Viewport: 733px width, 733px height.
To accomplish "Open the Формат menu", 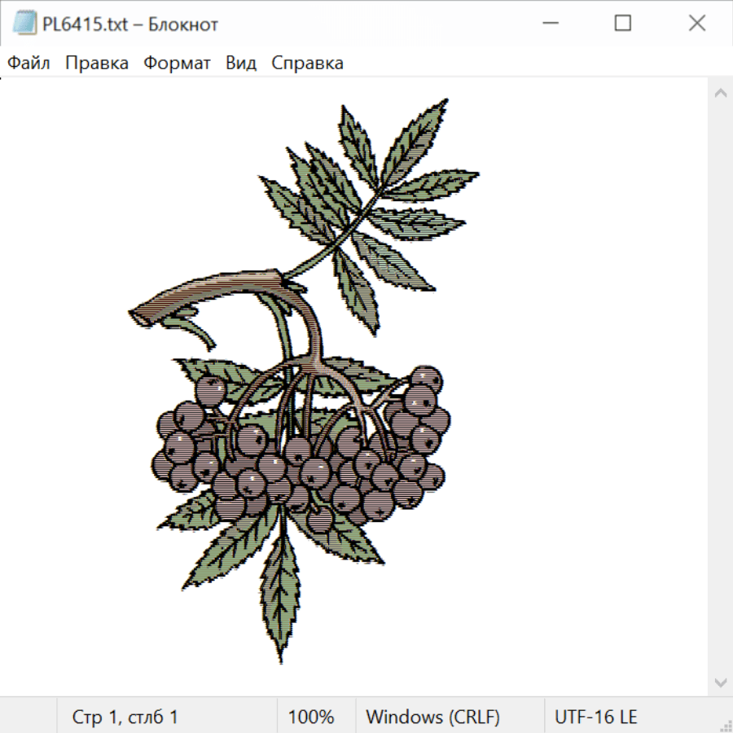I will tap(177, 64).
